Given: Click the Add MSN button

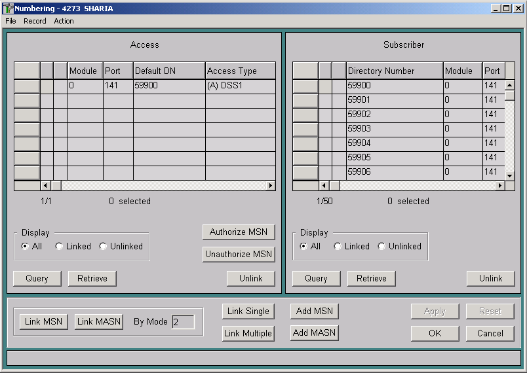Looking at the screenshot, I should coord(314,311).
